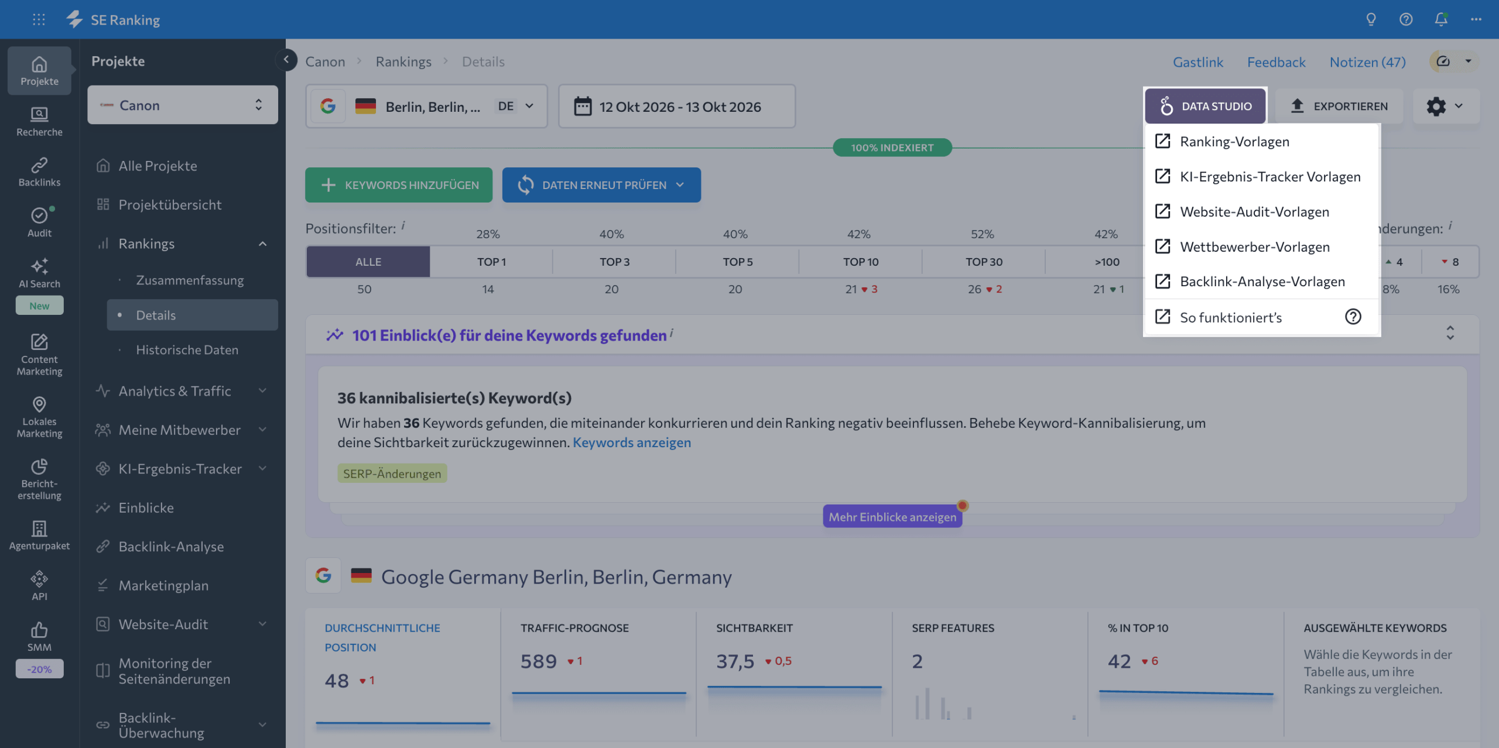
Task: Open the notifications bell
Action: coord(1441,19)
